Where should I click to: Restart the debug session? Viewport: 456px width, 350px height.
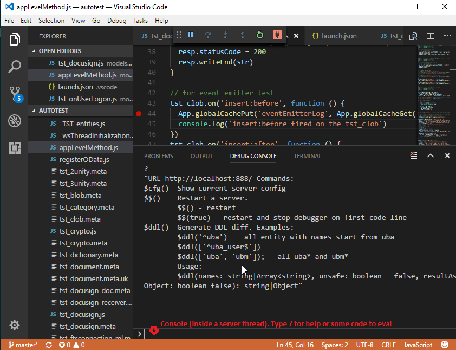(x=259, y=35)
